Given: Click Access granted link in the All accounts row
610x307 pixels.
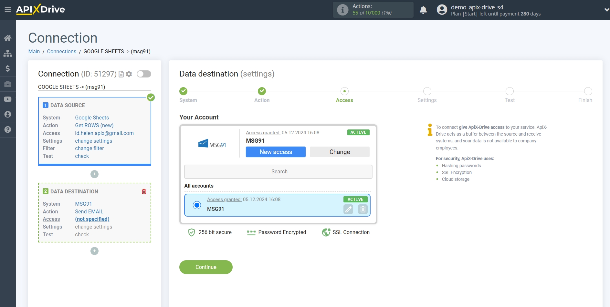Looking at the screenshot, I should point(224,200).
